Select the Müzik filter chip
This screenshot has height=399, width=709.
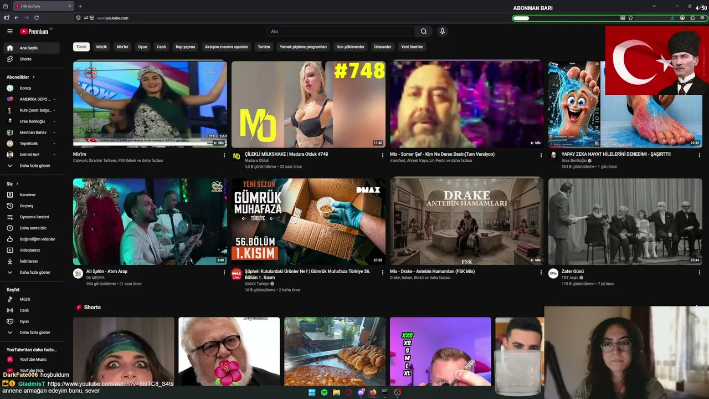[101, 47]
